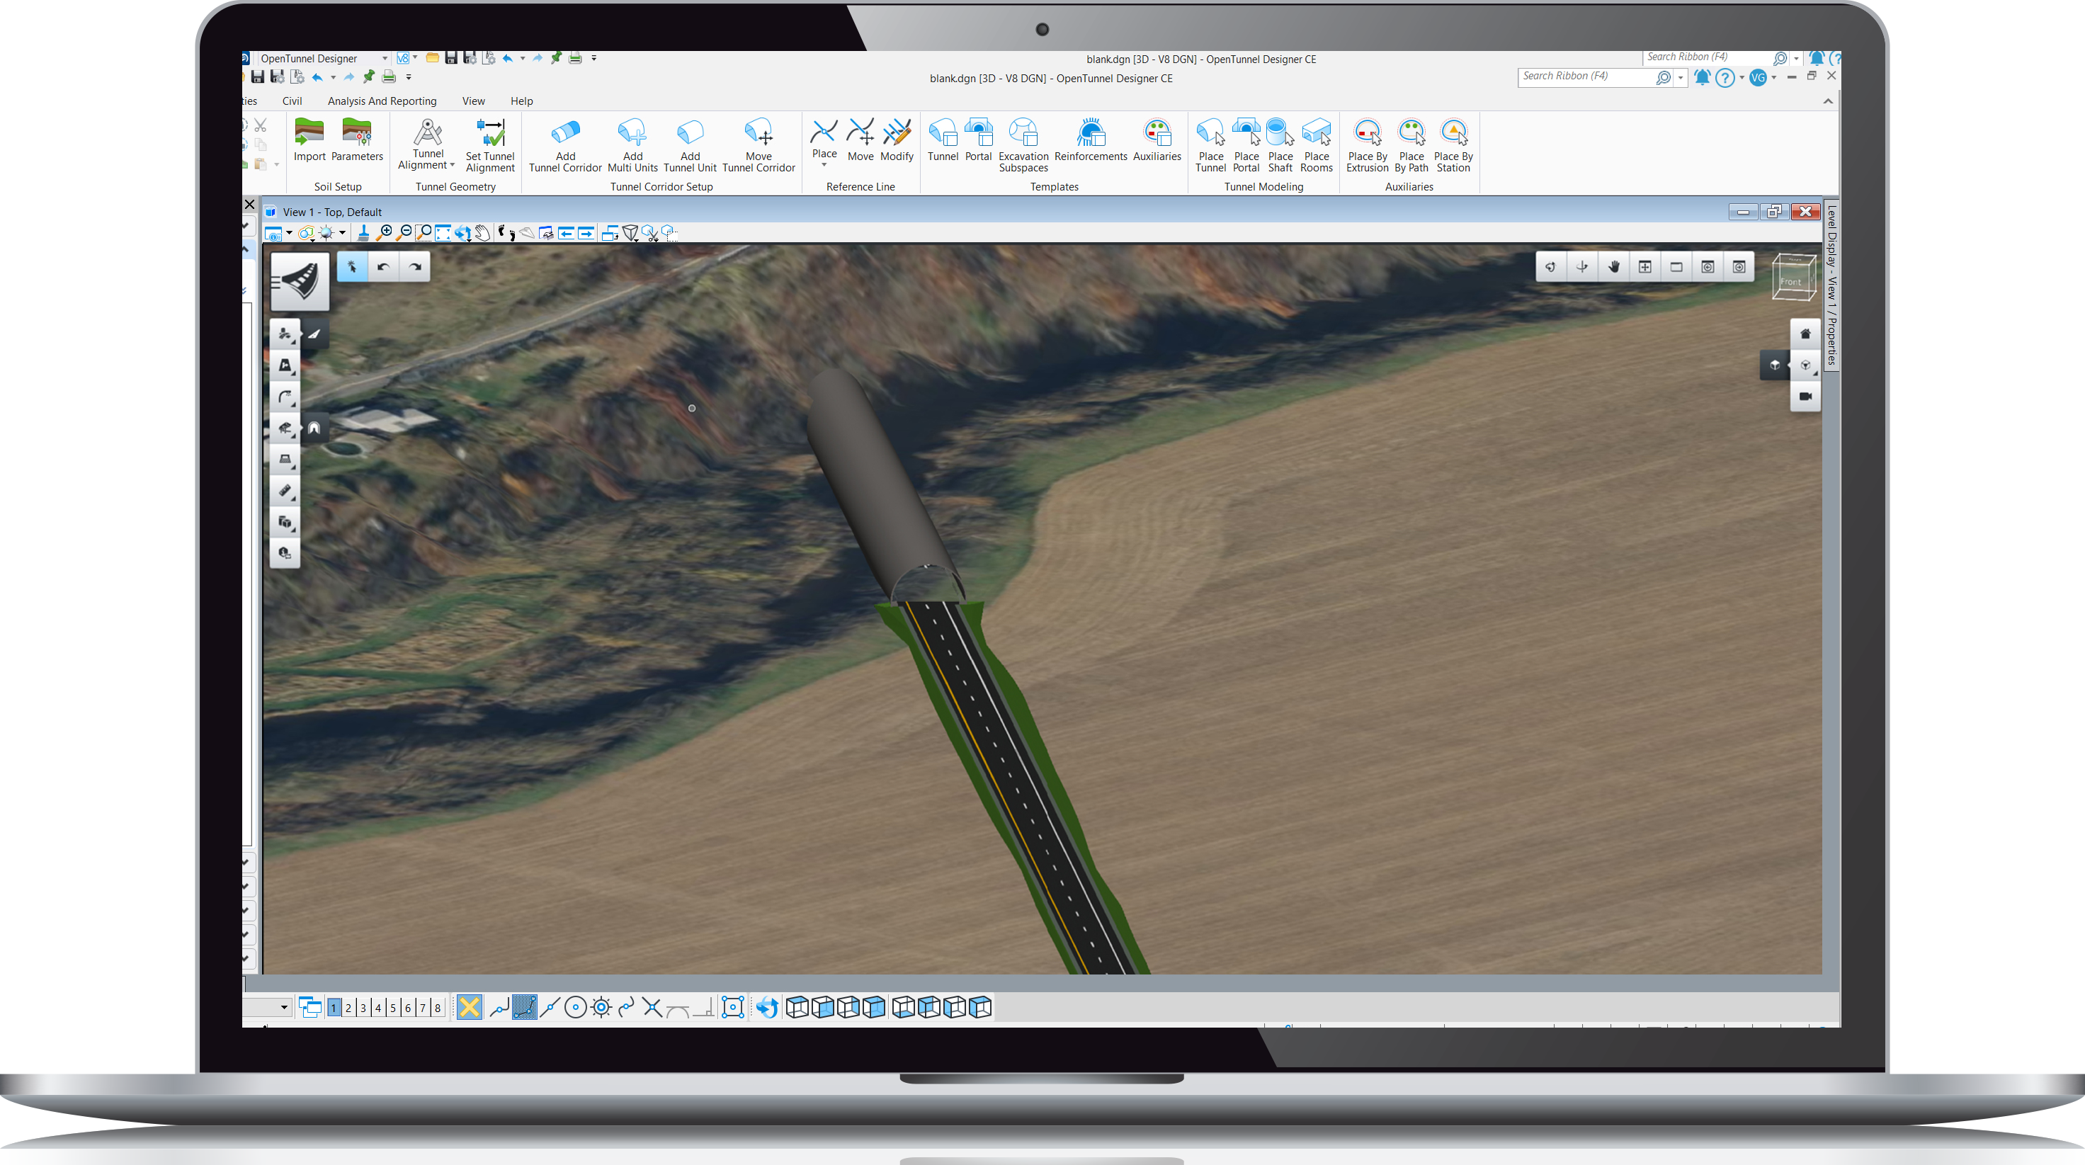The image size is (2085, 1165).
Task: Select the Pan view hand icon
Action: [x=482, y=234]
